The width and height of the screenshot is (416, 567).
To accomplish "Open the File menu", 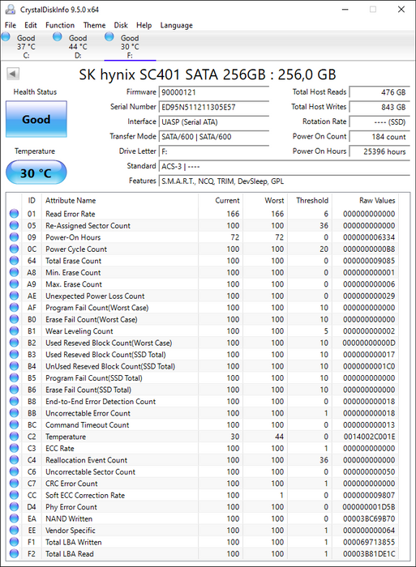I will pyautogui.click(x=11, y=25).
